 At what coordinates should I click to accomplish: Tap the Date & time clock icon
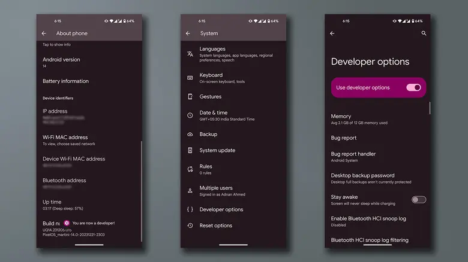190,115
